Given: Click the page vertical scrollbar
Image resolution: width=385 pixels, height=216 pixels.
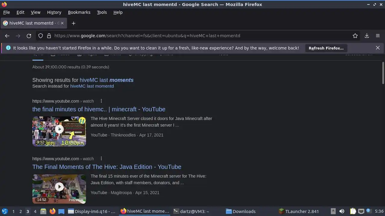Looking at the screenshot, I should click(383, 73).
